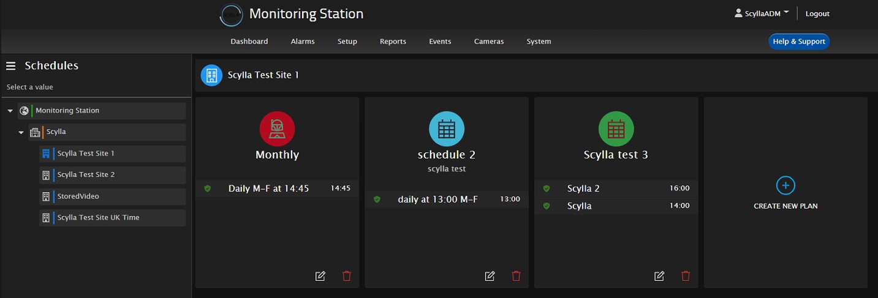Click the Logout link
The height and width of the screenshot is (298, 878).
click(817, 13)
